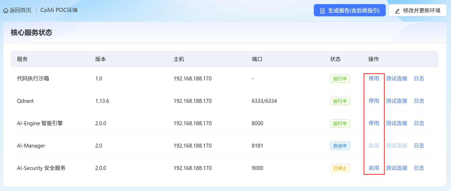Click the CoMi POC环境 title
This screenshot has height=191, width=451.
click(59, 10)
